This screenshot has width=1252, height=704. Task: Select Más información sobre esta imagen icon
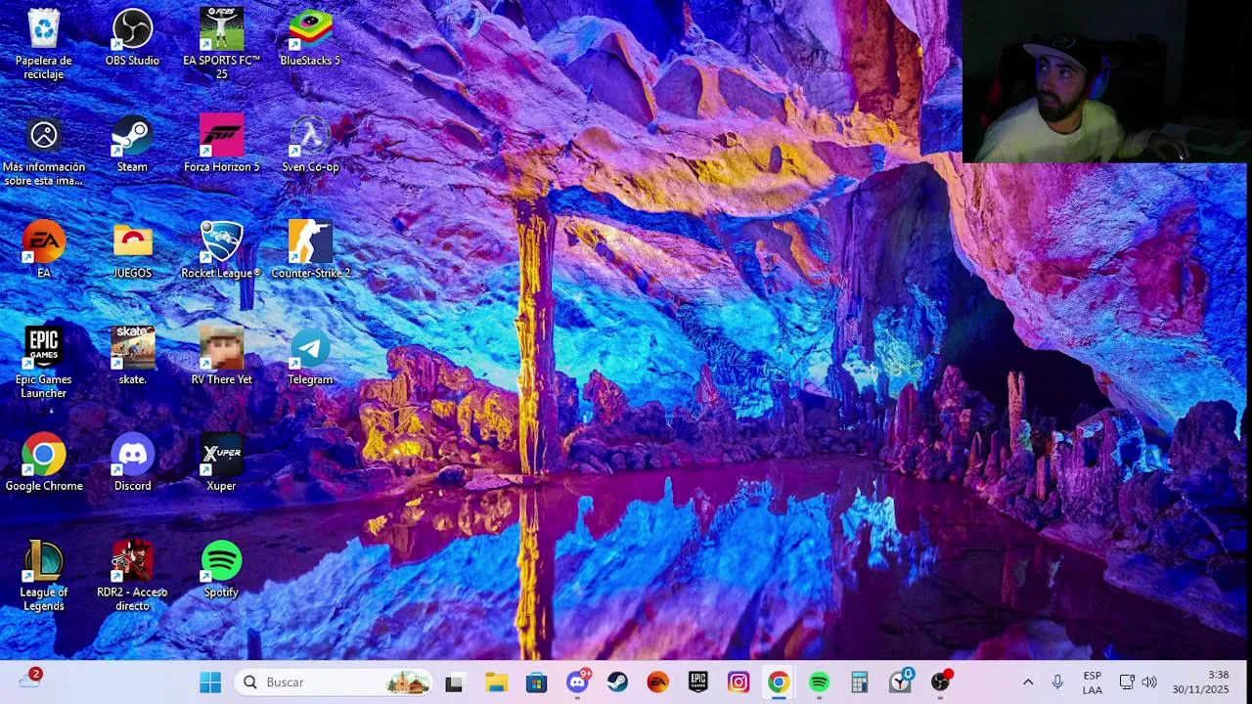(44, 152)
